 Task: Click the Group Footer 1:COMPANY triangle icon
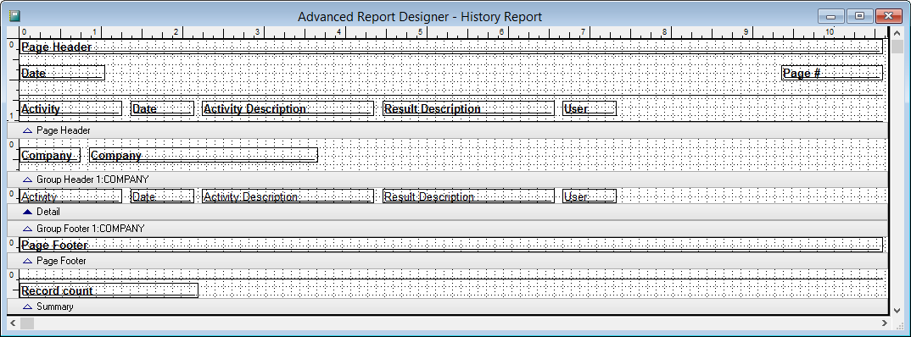click(27, 229)
